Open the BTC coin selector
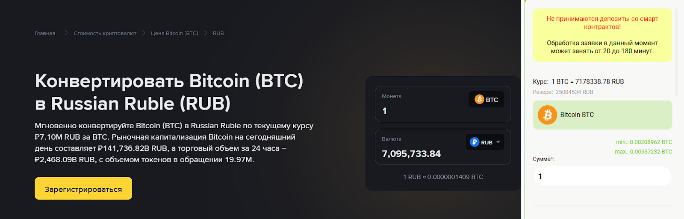This screenshot has height=219, width=684. pos(486,100)
